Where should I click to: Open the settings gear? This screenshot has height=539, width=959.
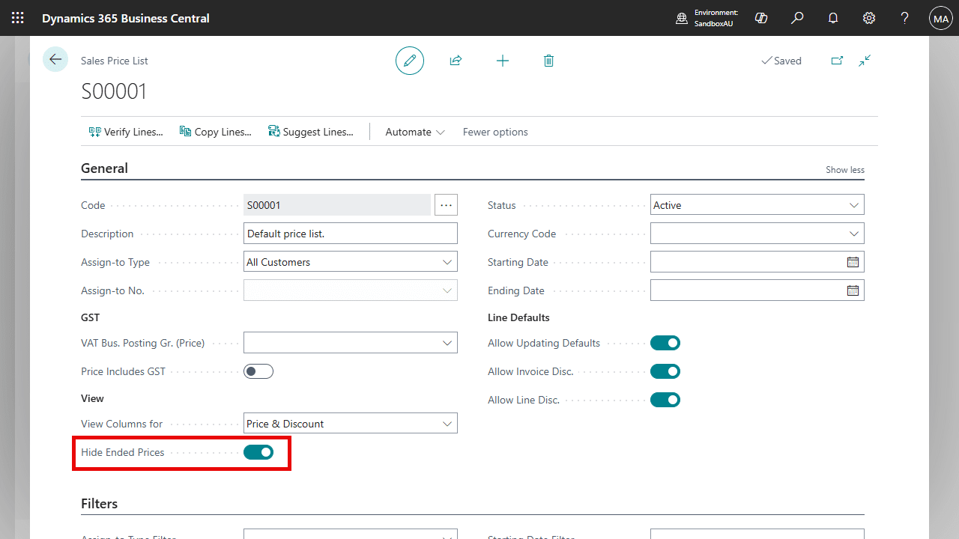point(869,18)
